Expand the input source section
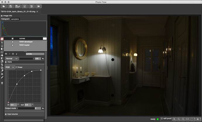The height and width of the screenshot is (122, 202). pos(6,114)
